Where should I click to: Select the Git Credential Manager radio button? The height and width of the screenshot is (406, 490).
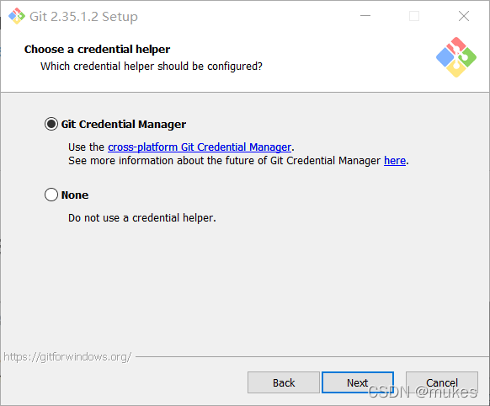coord(51,124)
